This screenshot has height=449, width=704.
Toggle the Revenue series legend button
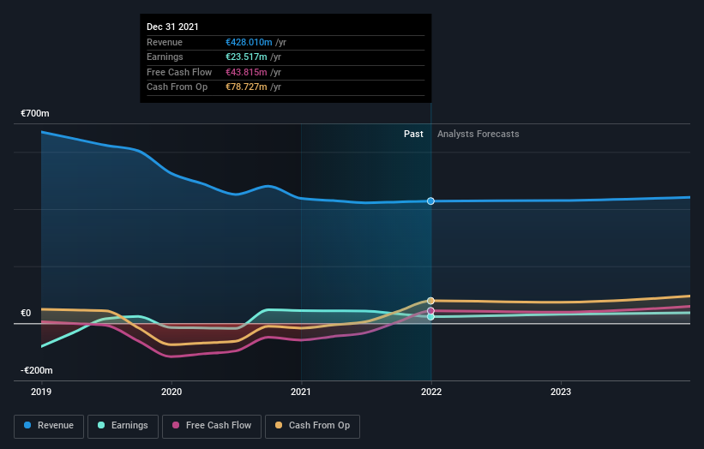click(49, 426)
